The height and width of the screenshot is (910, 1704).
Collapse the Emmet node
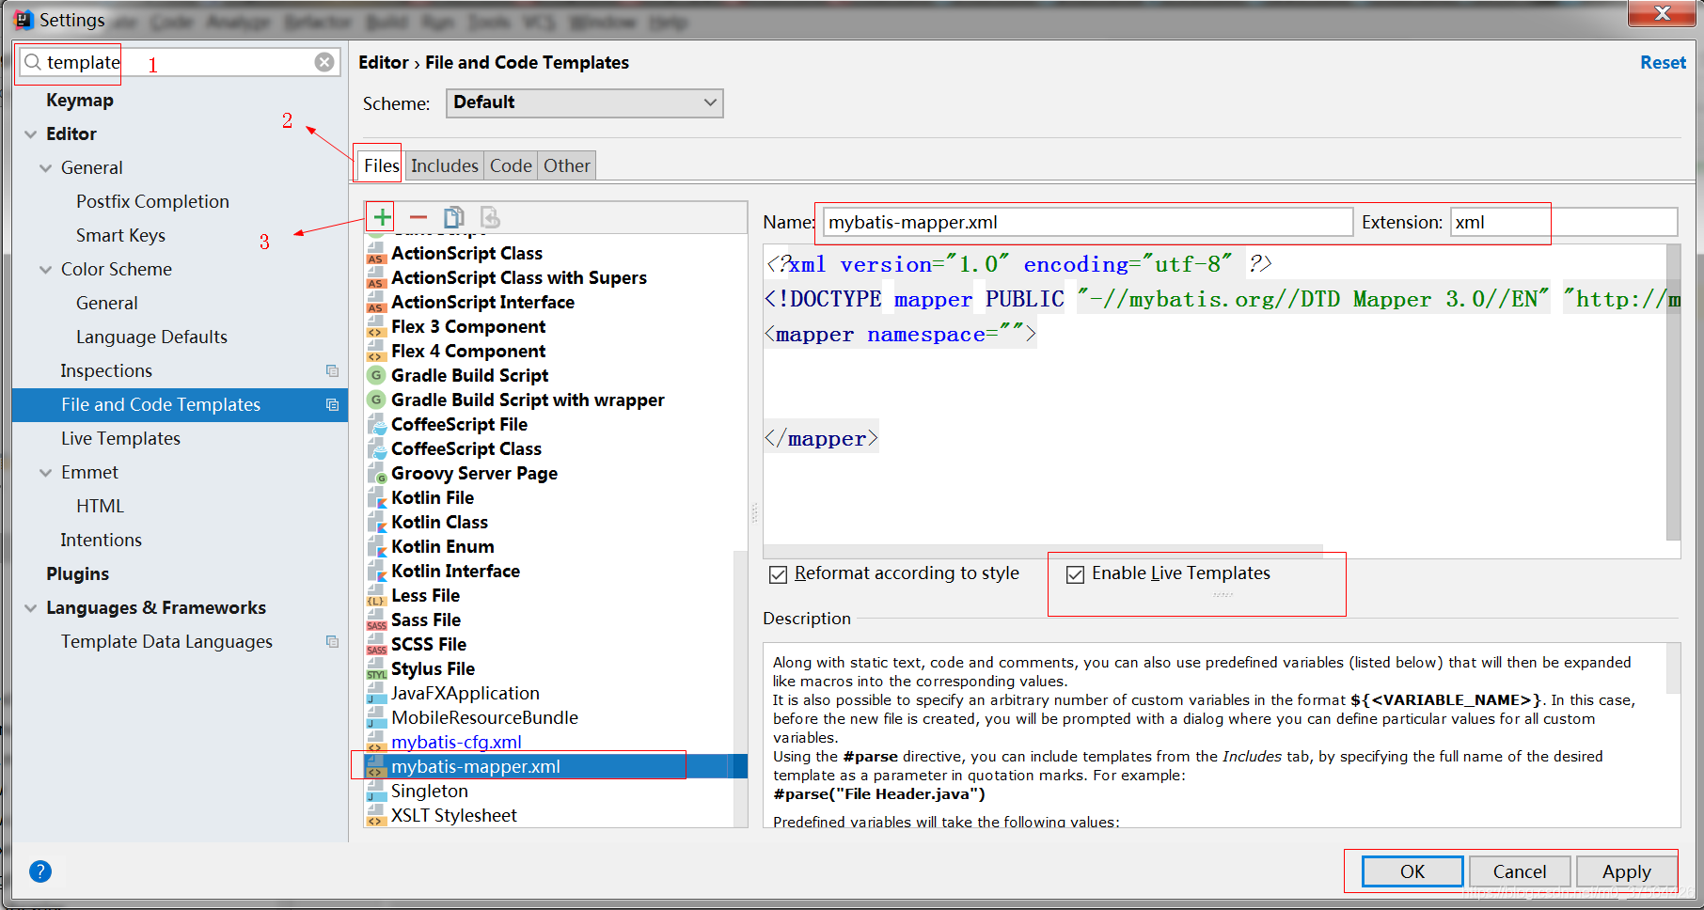(46, 473)
